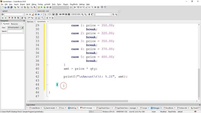The height and width of the screenshot is (113, 201).
Task: Switch to the Resources tab in Management
Action: [x=14, y=24]
